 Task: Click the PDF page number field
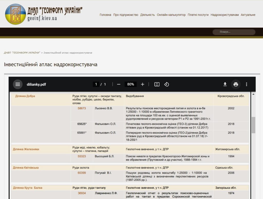click(96, 84)
